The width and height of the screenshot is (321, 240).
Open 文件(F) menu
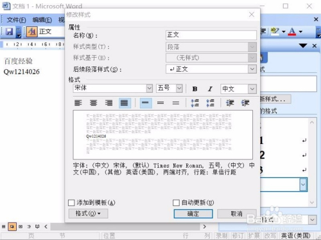(16, 20)
